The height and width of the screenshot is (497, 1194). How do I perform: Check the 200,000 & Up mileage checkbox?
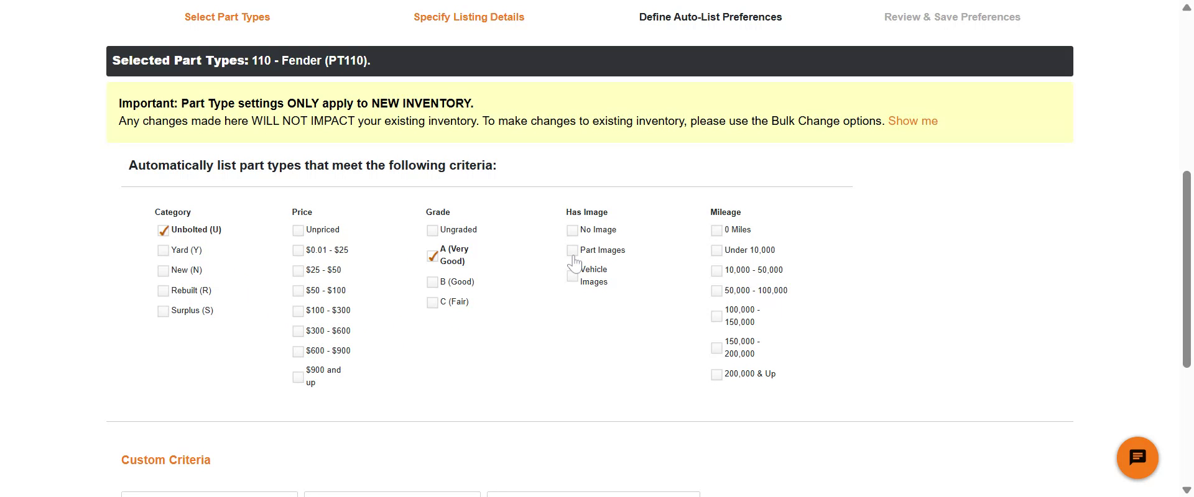point(716,375)
